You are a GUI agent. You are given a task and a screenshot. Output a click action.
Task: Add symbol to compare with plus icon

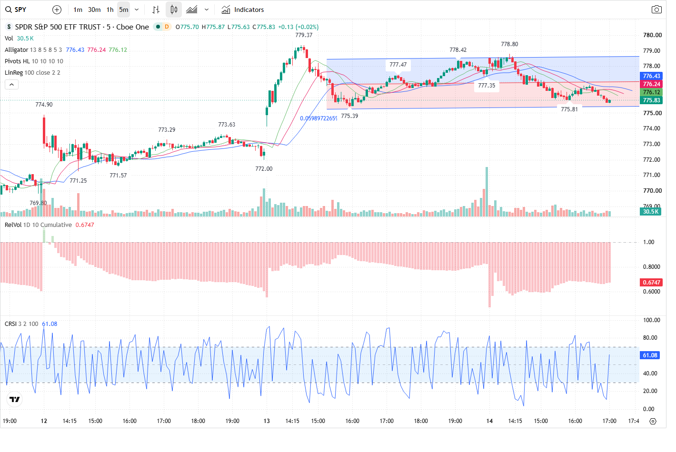[57, 10]
